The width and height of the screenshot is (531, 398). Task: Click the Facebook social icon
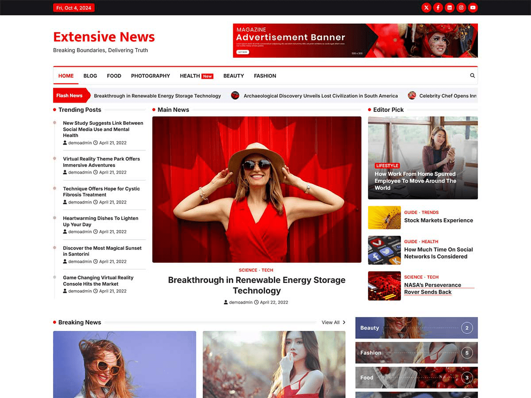pyautogui.click(x=438, y=8)
